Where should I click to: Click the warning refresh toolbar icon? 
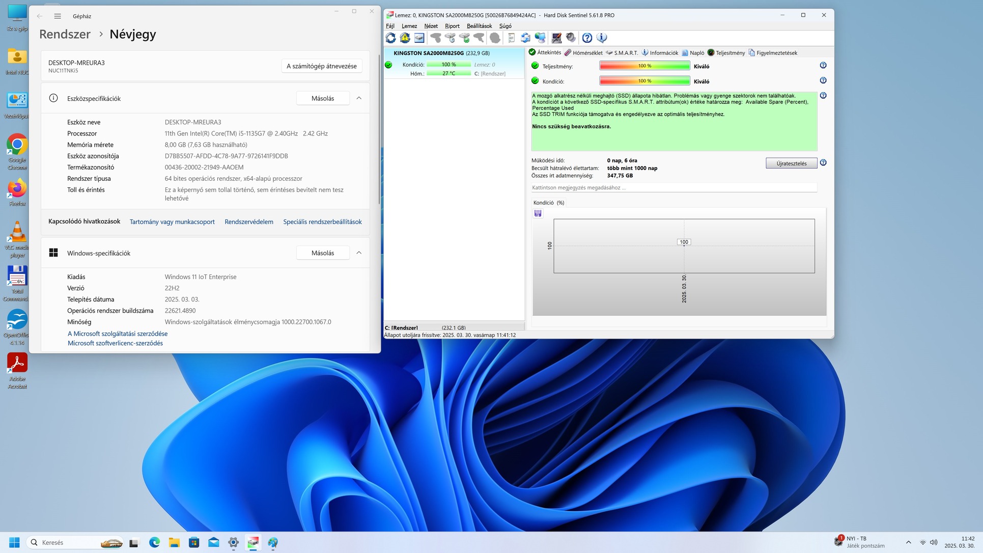pos(405,38)
